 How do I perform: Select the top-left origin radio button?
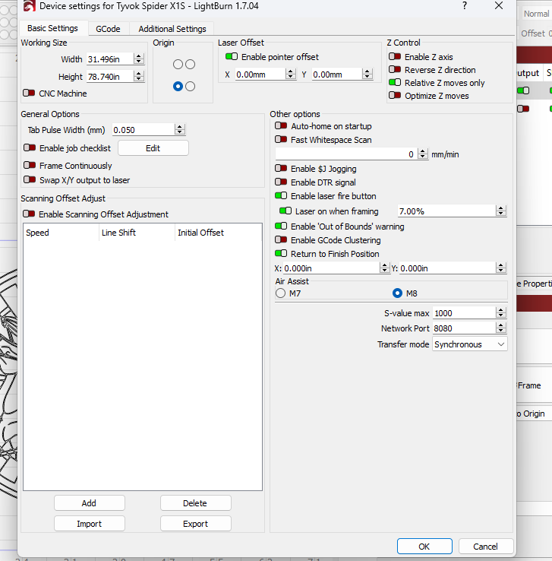click(178, 65)
